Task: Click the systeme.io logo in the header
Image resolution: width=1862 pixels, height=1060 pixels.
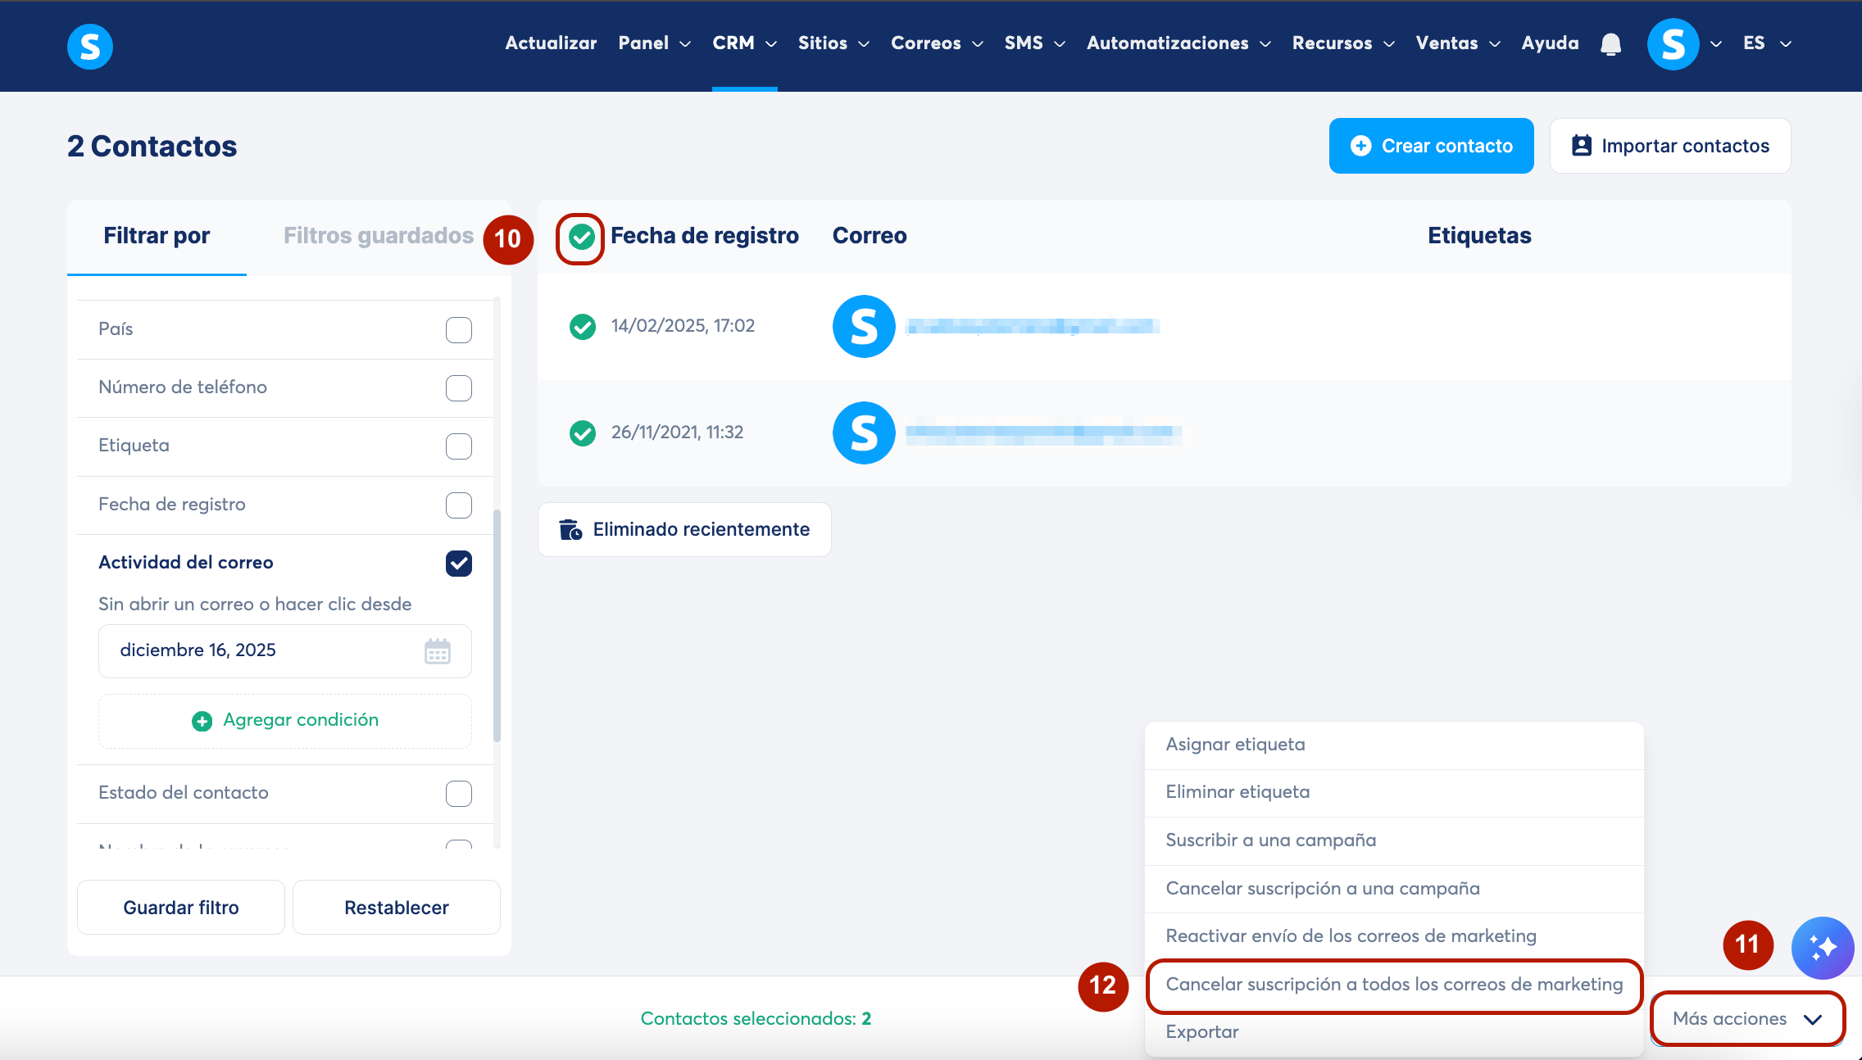Action: (x=89, y=46)
